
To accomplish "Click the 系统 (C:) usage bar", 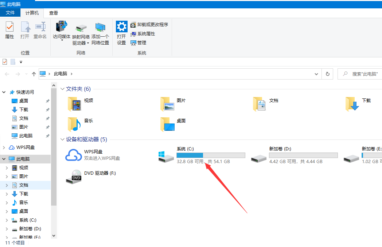I will [211, 155].
